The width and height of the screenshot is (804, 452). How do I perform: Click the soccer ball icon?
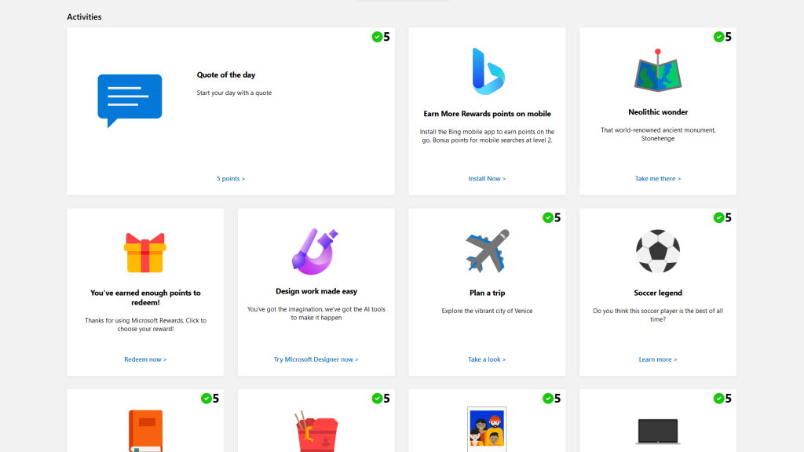[x=657, y=249]
